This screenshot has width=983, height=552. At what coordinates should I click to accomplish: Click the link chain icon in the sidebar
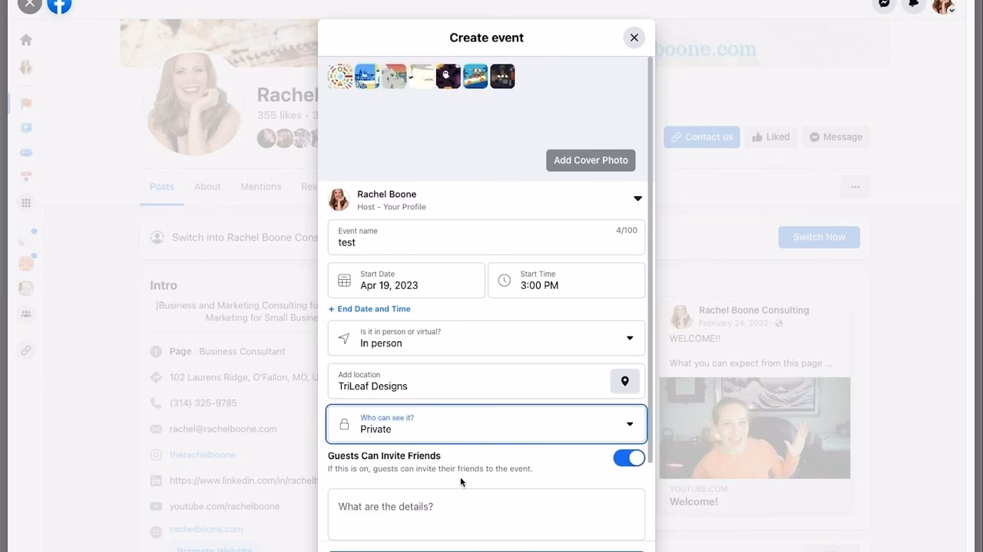coord(26,350)
